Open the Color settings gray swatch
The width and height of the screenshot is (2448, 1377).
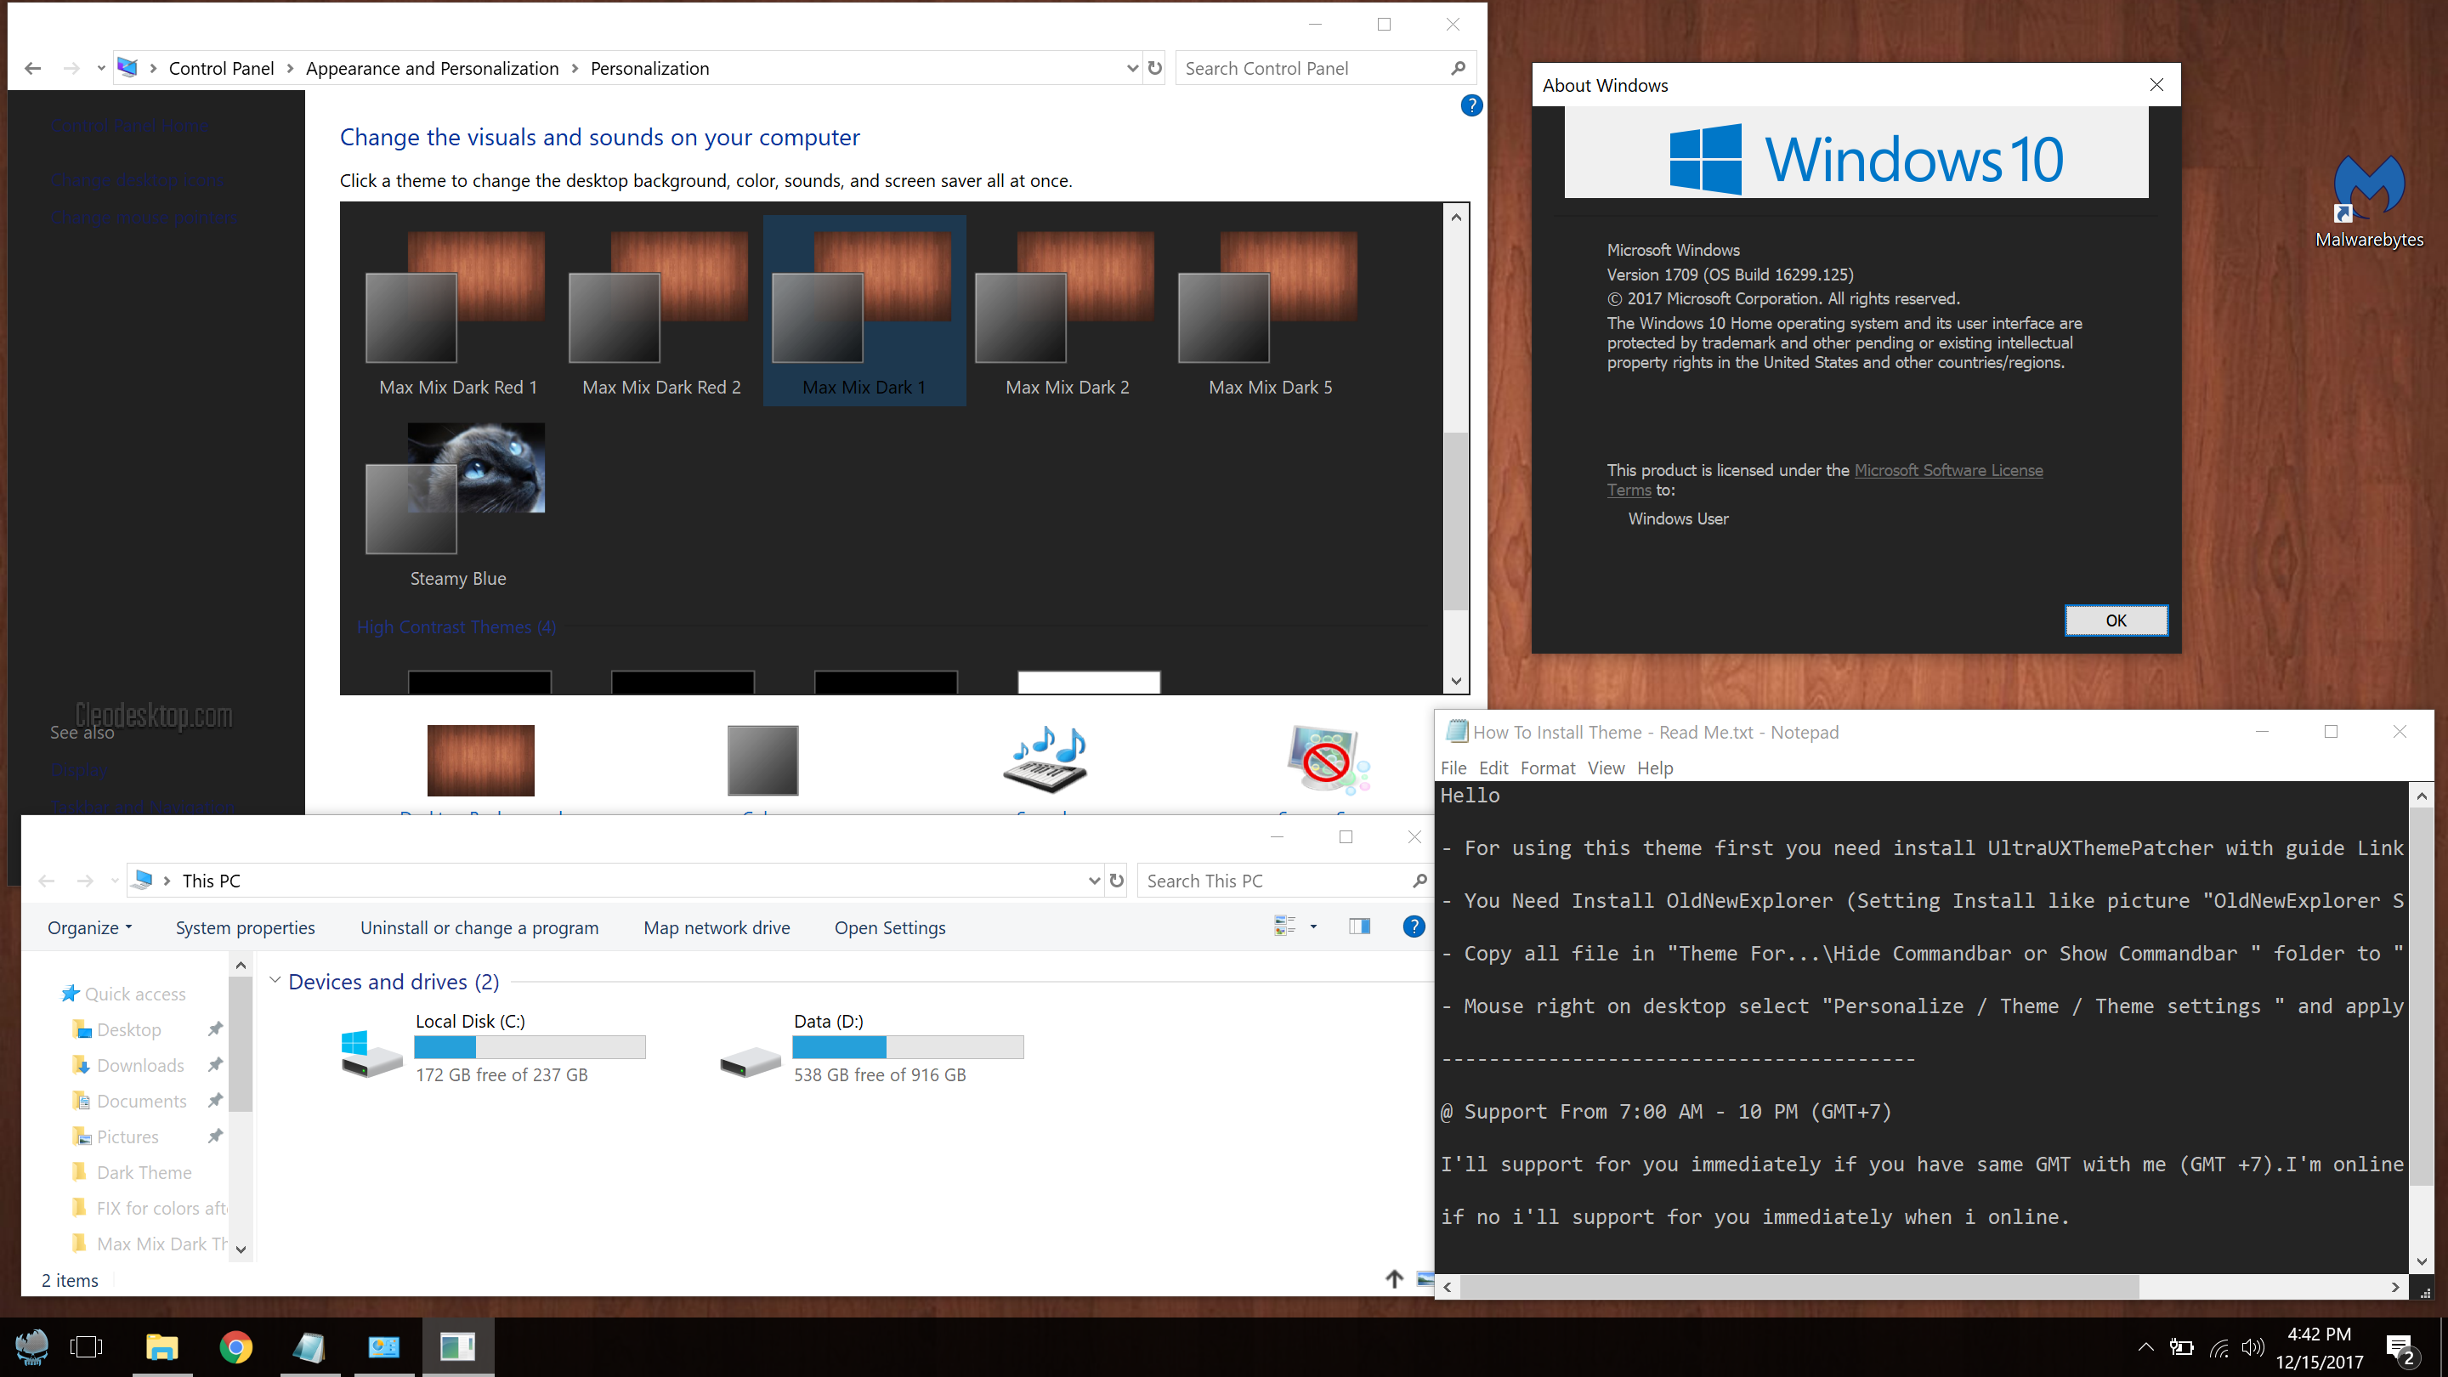click(763, 760)
